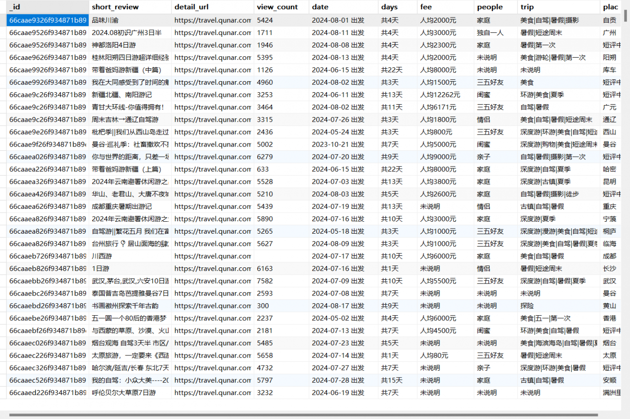The width and height of the screenshot is (630, 419).
Task: Click the review 周末吉林一通辽自驾游
Action: pyautogui.click(x=130, y=119)
